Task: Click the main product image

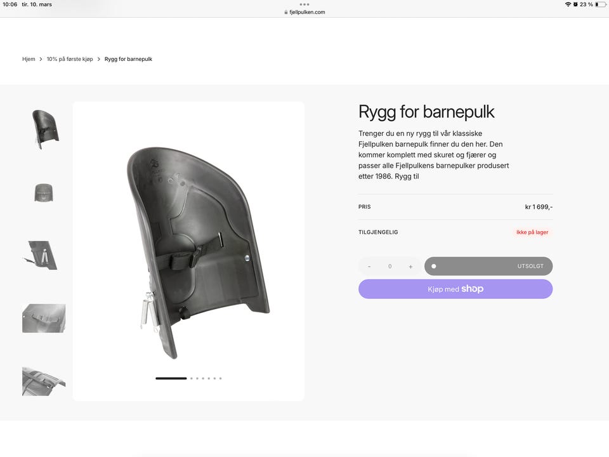Action: 188,251
